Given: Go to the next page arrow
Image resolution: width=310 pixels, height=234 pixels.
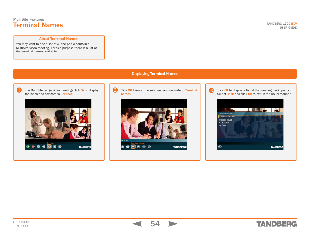Looking at the screenshot, I should pyautogui.click(x=173, y=224).
